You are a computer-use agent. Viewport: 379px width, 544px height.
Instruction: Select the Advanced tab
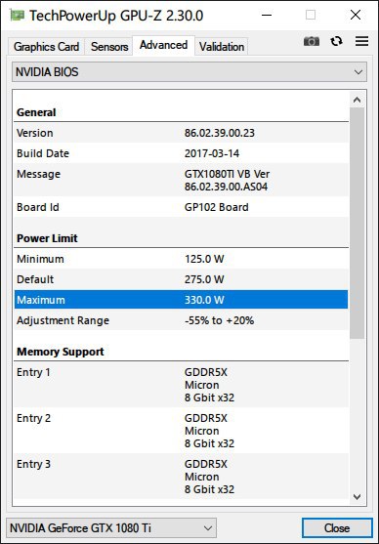pos(163,45)
